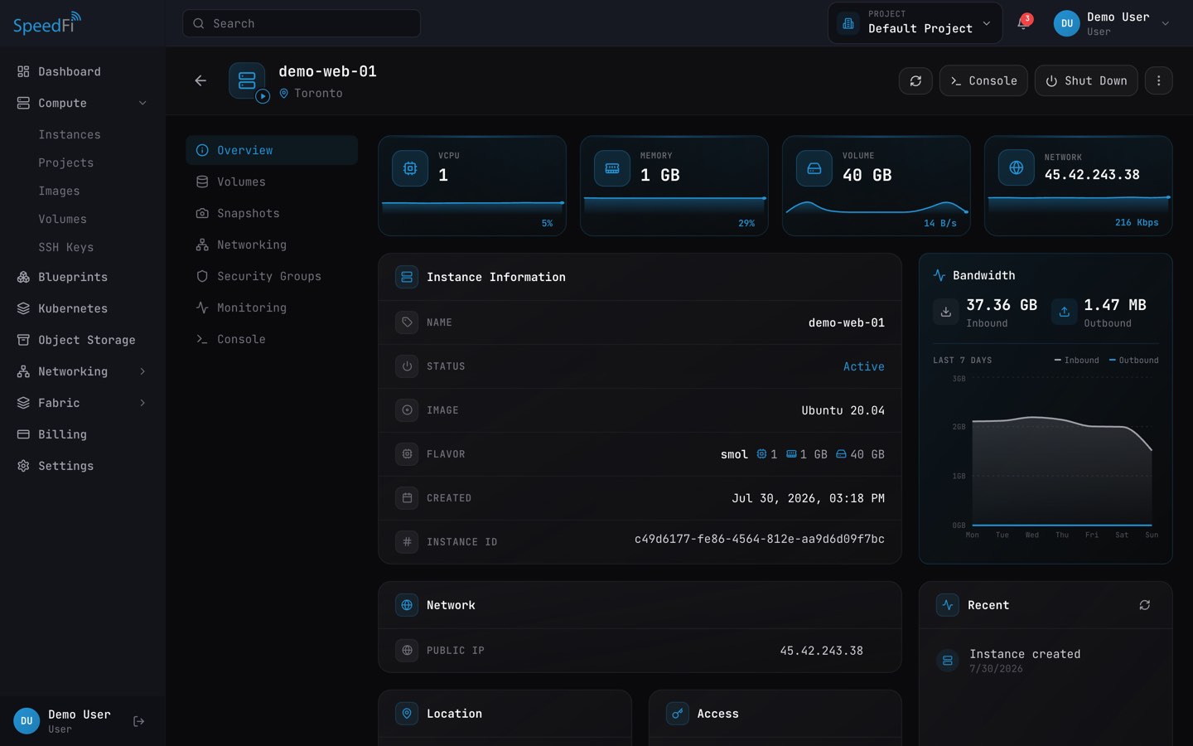Open the Security Groups tab
The height and width of the screenshot is (746, 1193).
(x=272, y=276)
